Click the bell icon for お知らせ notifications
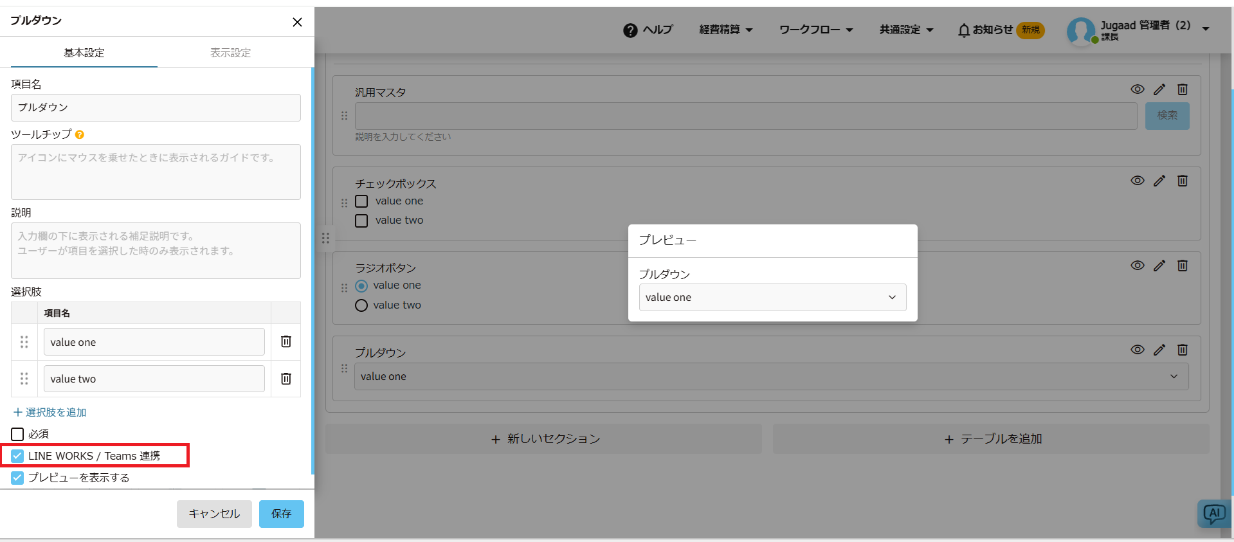 pyautogui.click(x=963, y=30)
